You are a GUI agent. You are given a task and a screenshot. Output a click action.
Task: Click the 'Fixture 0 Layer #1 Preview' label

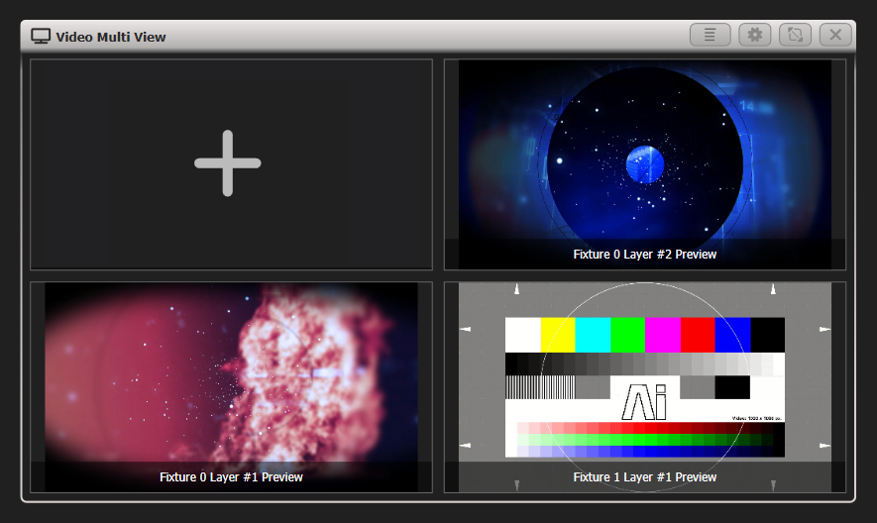click(x=231, y=477)
